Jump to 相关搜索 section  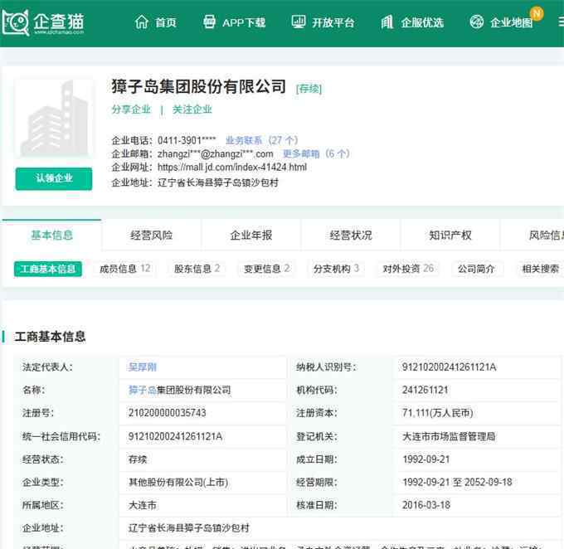click(x=540, y=269)
